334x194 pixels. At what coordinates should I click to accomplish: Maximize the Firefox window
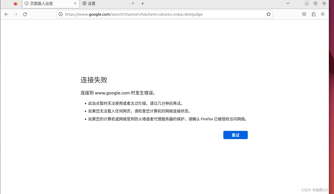pos(316,3)
